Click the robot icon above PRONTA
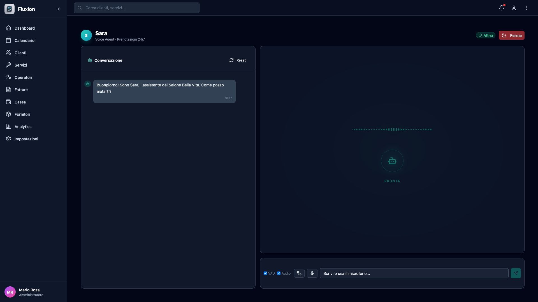The height and width of the screenshot is (302, 538). [x=392, y=161]
